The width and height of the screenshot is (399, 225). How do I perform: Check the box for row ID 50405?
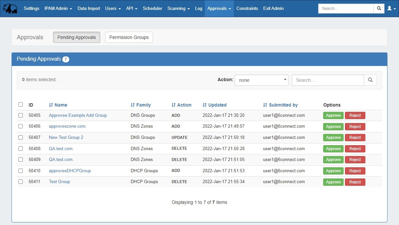coord(21,115)
